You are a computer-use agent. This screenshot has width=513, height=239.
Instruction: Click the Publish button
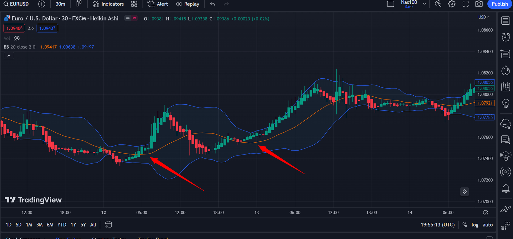click(500, 4)
